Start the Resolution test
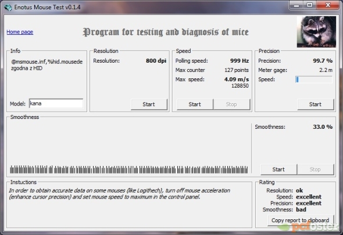Image resolution: width=343 pixels, height=235 pixels. pos(149,104)
